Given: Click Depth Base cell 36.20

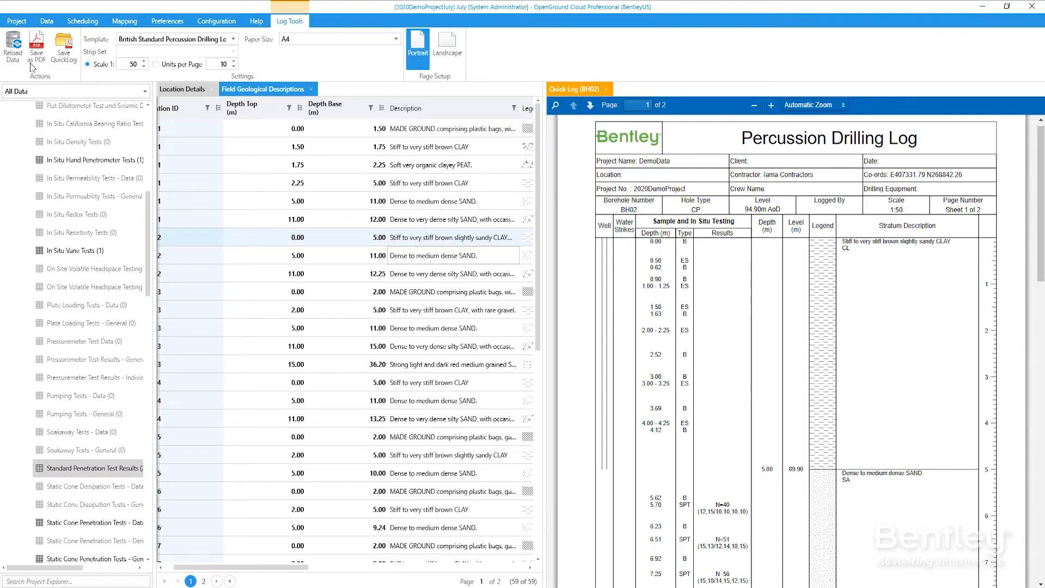Looking at the screenshot, I should tap(346, 365).
